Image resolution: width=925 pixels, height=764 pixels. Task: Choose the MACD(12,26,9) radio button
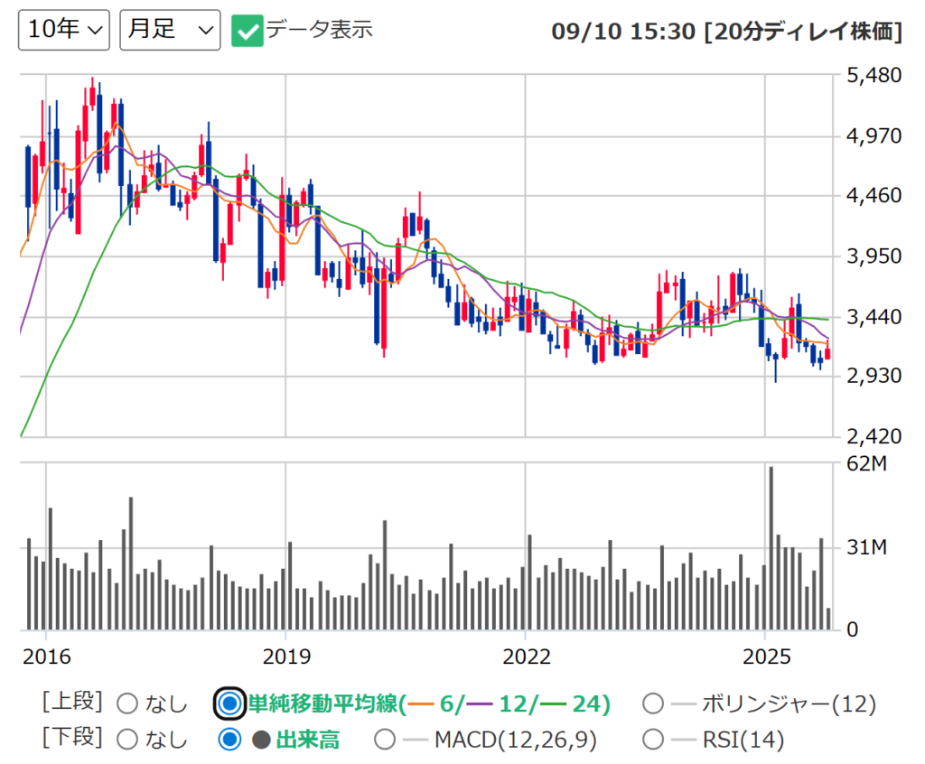pos(385,740)
